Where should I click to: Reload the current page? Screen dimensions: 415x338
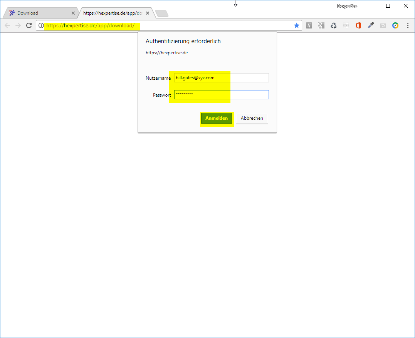click(29, 25)
